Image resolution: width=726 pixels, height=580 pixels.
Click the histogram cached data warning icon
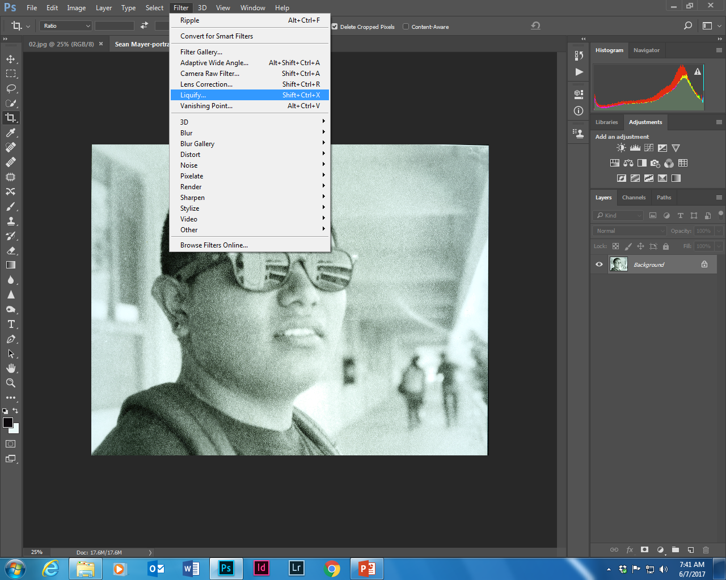pos(698,71)
